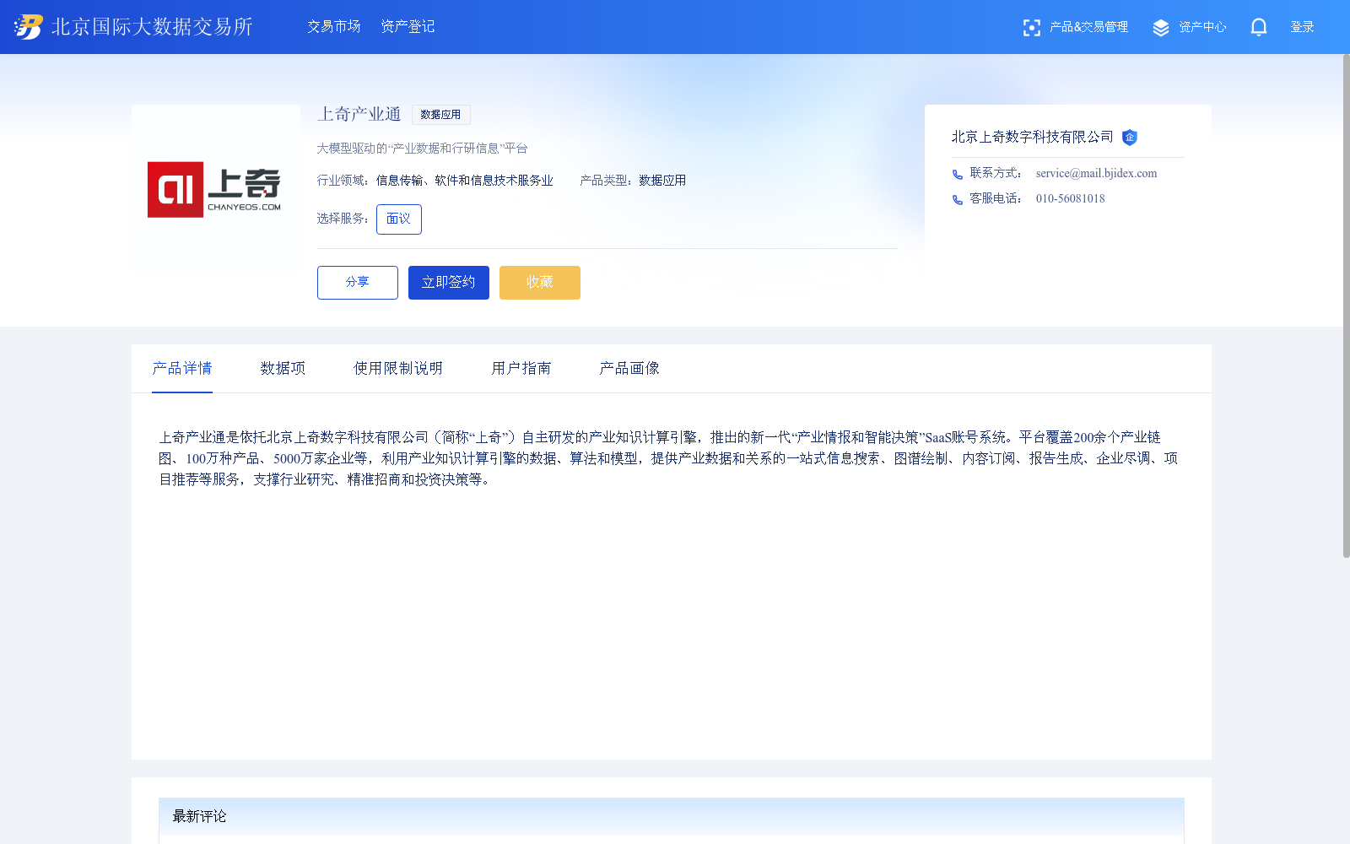Click the page vertical scrollbar thumb
1350x844 pixels.
(1346, 306)
